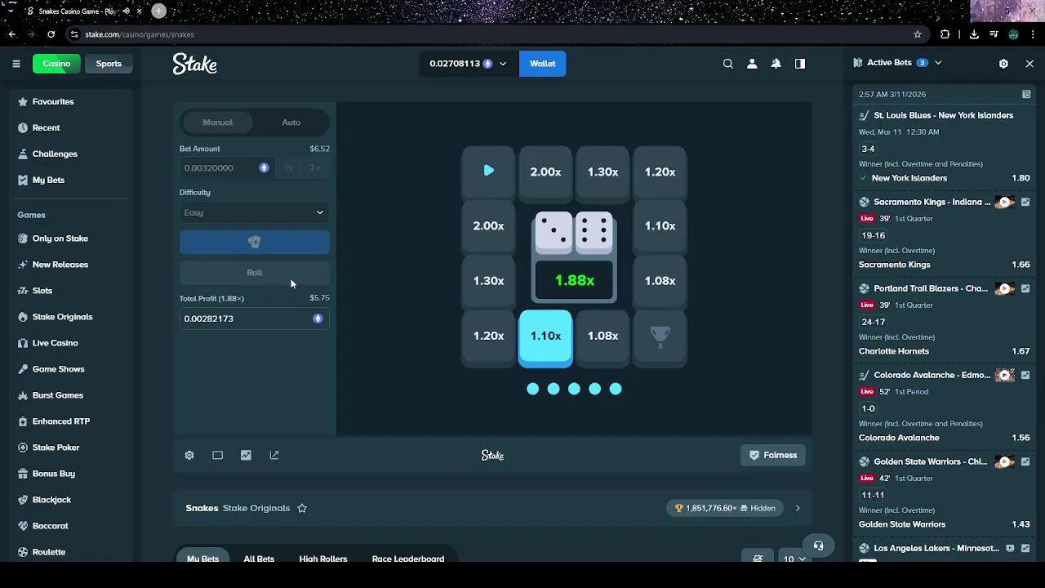Select Manual betting mode
This screenshot has width=1045, height=588.
[218, 122]
